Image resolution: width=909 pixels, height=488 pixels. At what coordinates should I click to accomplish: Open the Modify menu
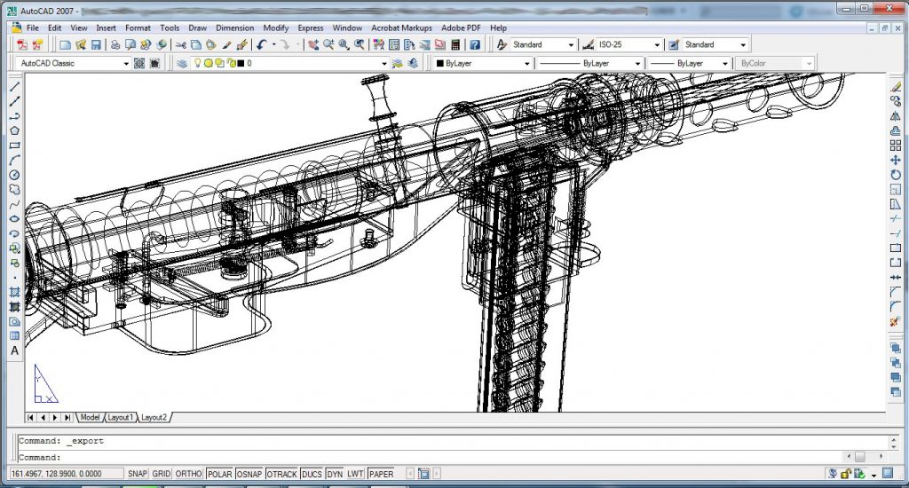click(276, 28)
